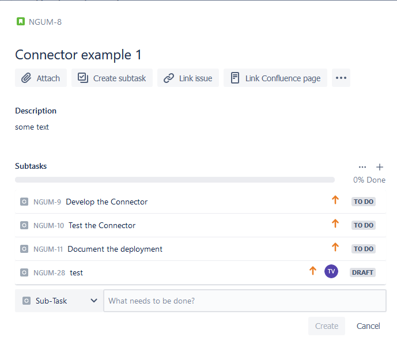Click the Attach button
The image size is (397, 341).
[41, 78]
